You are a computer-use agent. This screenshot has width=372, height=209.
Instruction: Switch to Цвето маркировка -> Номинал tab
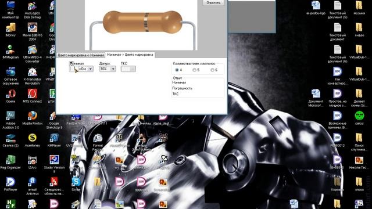tap(81, 55)
